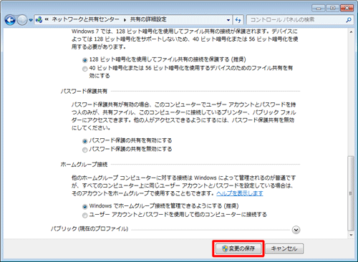Expand the breadcrumb chevron before ネットワークと共有センター
The height and width of the screenshot is (262, 358).
coord(47,19)
